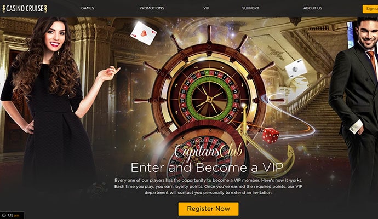The height and width of the screenshot is (219, 378).
Task: Click the VIP loyalty points description text
Action: point(208,187)
